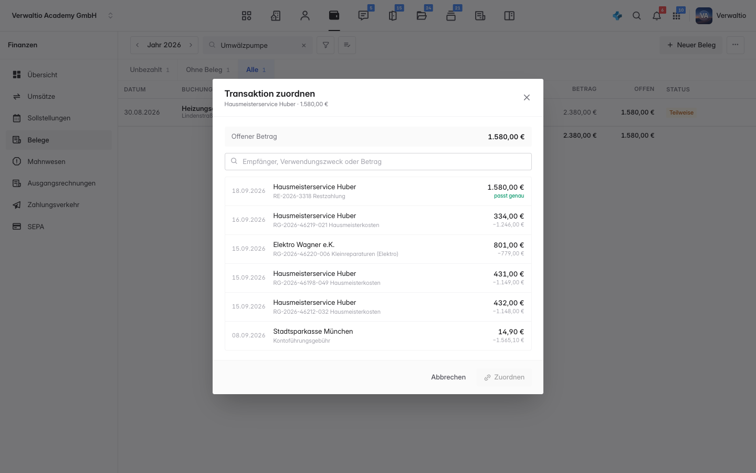756x473 pixels.
Task: Close the Transaktion zuordnen dialog
Action: pos(527,98)
